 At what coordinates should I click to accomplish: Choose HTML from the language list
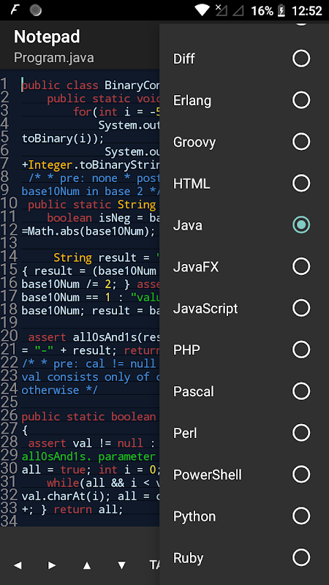(244, 184)
